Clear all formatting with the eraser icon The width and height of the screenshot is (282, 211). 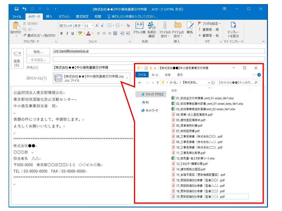128,26
